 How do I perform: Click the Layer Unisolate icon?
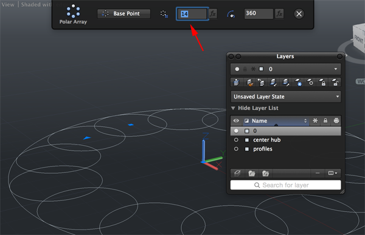click(x=286, y=83)
